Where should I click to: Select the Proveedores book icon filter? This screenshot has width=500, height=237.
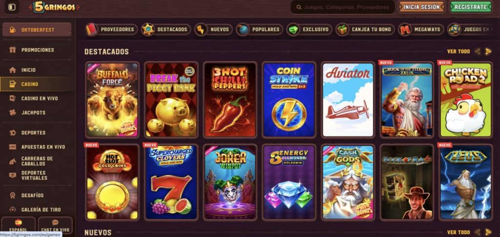pyautogui.click(x=112, y=29)
